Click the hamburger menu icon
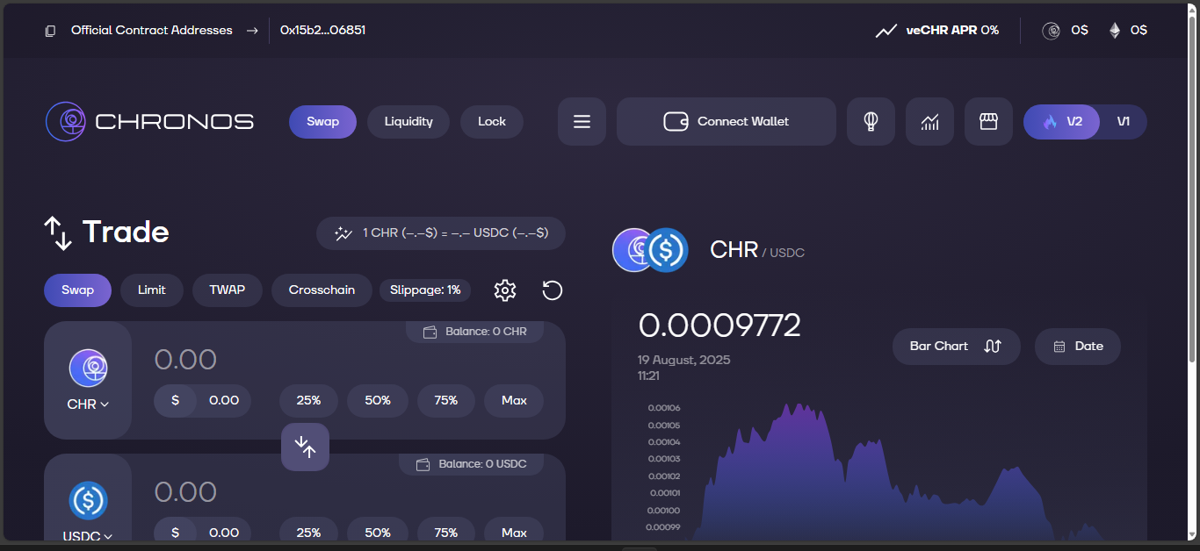Viewport: 1200px width, 551px height. point(582,122)
